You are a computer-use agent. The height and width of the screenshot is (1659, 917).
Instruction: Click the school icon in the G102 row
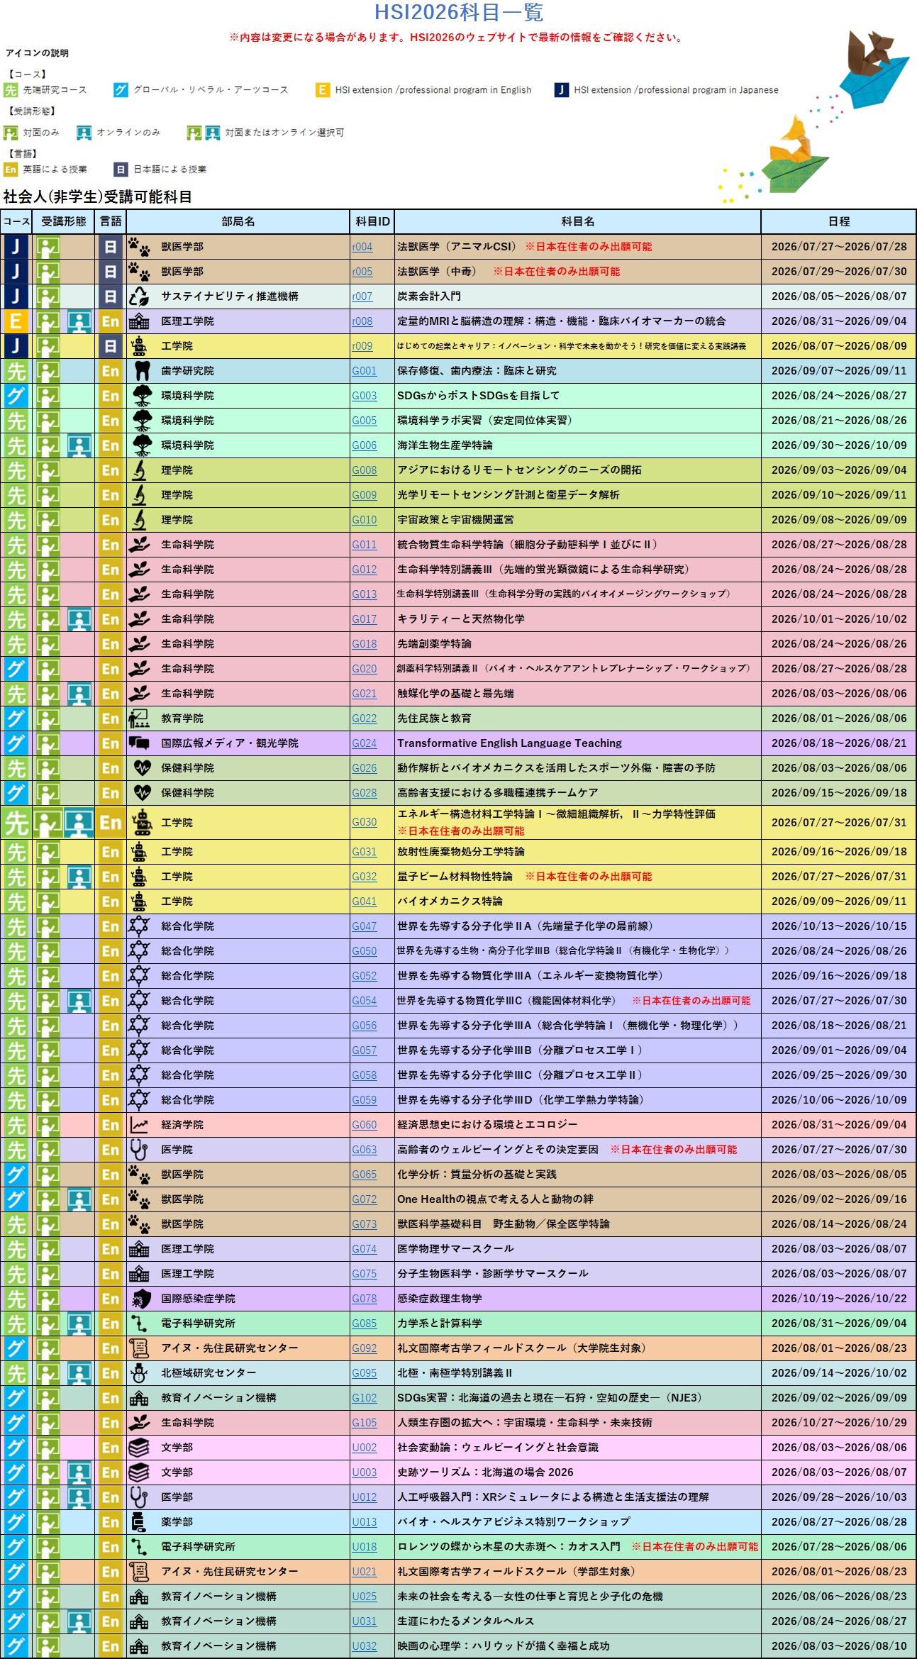[x=139, y=1398]
